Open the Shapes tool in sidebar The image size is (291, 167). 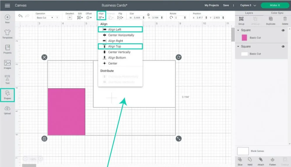(7, 94)
